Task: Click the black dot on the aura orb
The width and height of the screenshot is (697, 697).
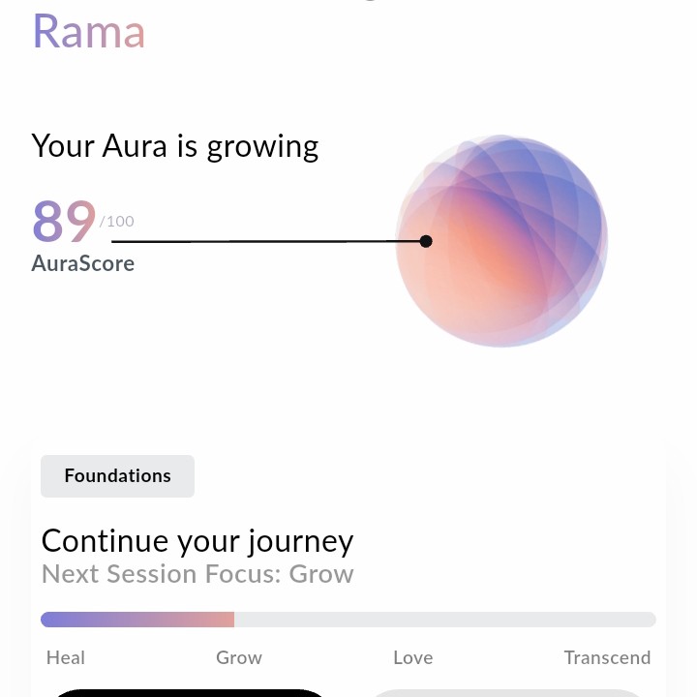Action: click(426, 241)
